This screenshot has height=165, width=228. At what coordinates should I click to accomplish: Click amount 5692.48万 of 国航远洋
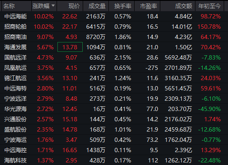[x=178, y=57]
